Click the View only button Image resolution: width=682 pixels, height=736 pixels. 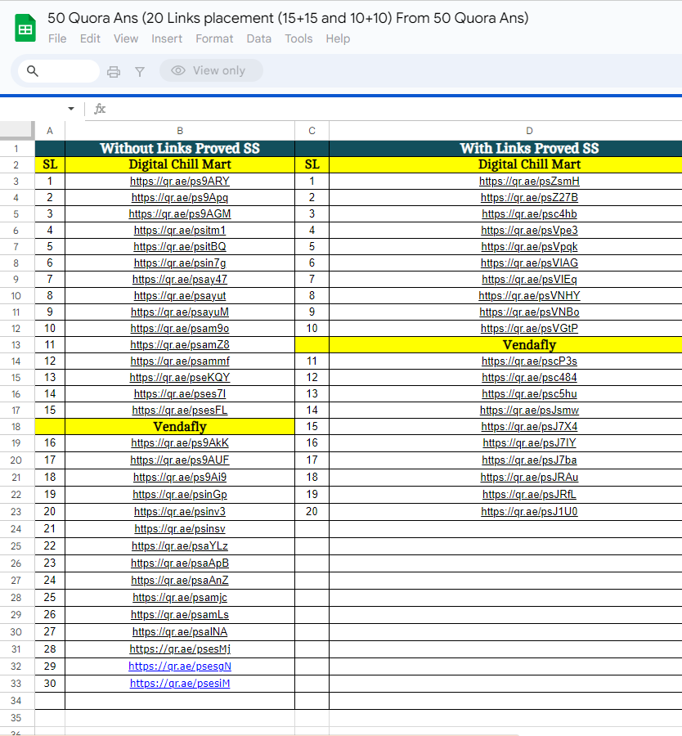tap(211, 70)
